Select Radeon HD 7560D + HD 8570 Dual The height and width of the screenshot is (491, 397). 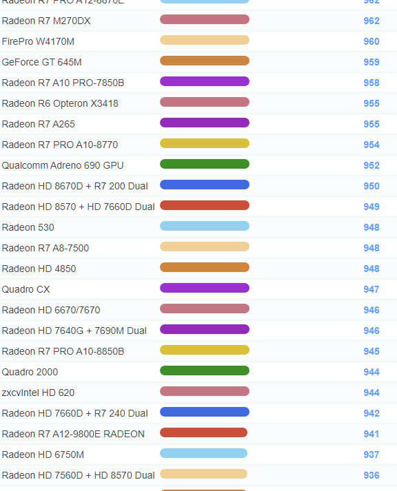click(79, 475)
